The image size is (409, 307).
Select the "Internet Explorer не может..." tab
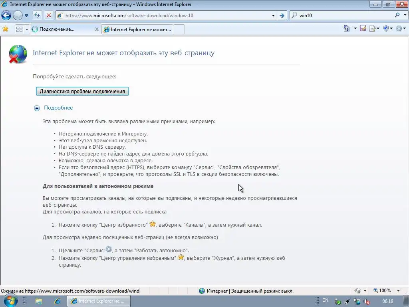tap(137, 30)
